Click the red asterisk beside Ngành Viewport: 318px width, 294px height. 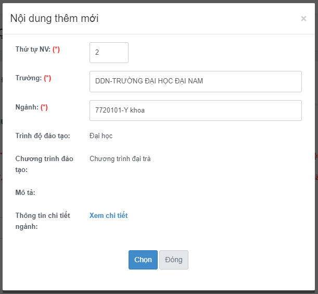(x=44, y=107)
